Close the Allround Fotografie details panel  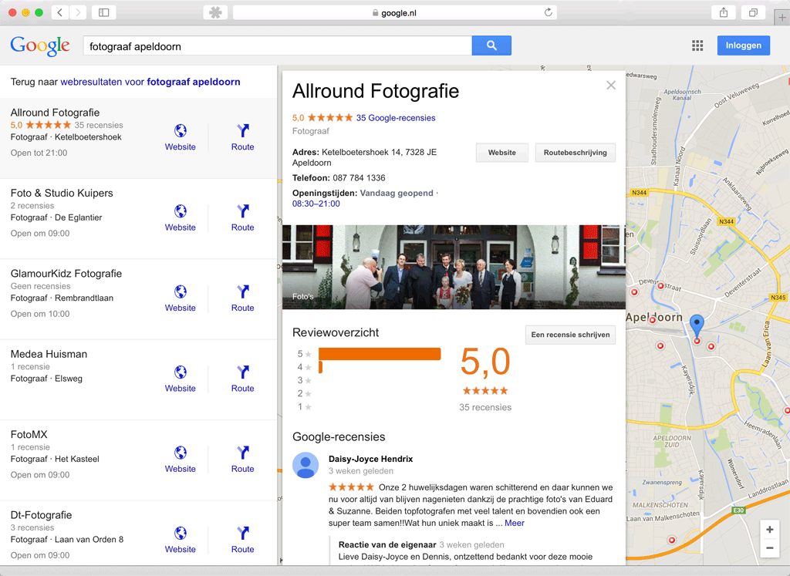coord(611,86)
